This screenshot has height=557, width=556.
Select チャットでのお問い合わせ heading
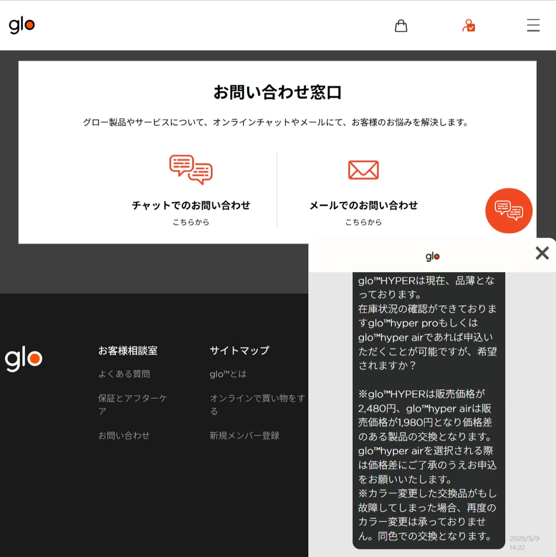pyautogui.click(x=191, y=205)
